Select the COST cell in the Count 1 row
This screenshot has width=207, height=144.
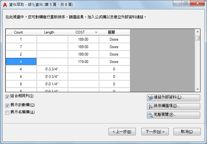click(83, 39)
